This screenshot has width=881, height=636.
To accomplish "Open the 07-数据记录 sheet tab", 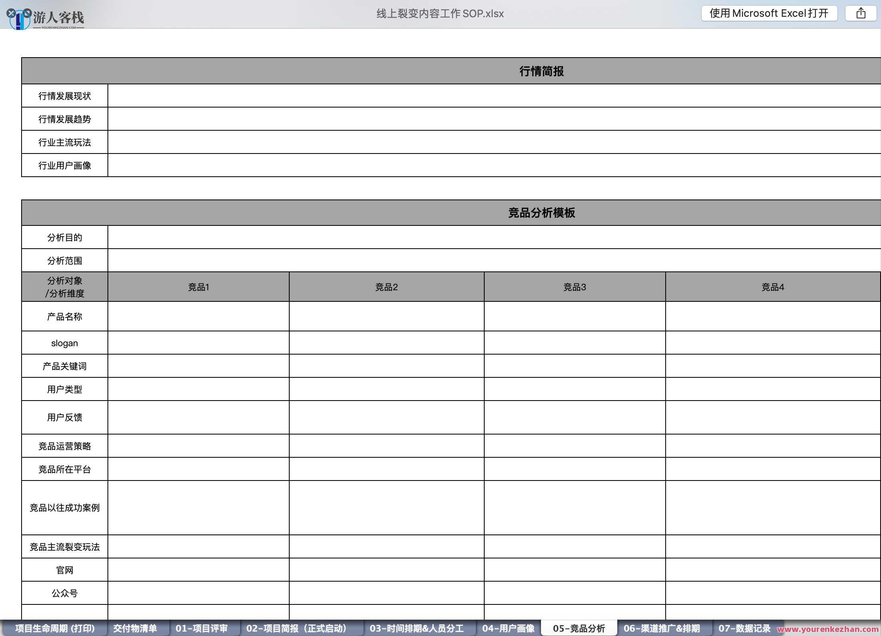I will point(744,628).
